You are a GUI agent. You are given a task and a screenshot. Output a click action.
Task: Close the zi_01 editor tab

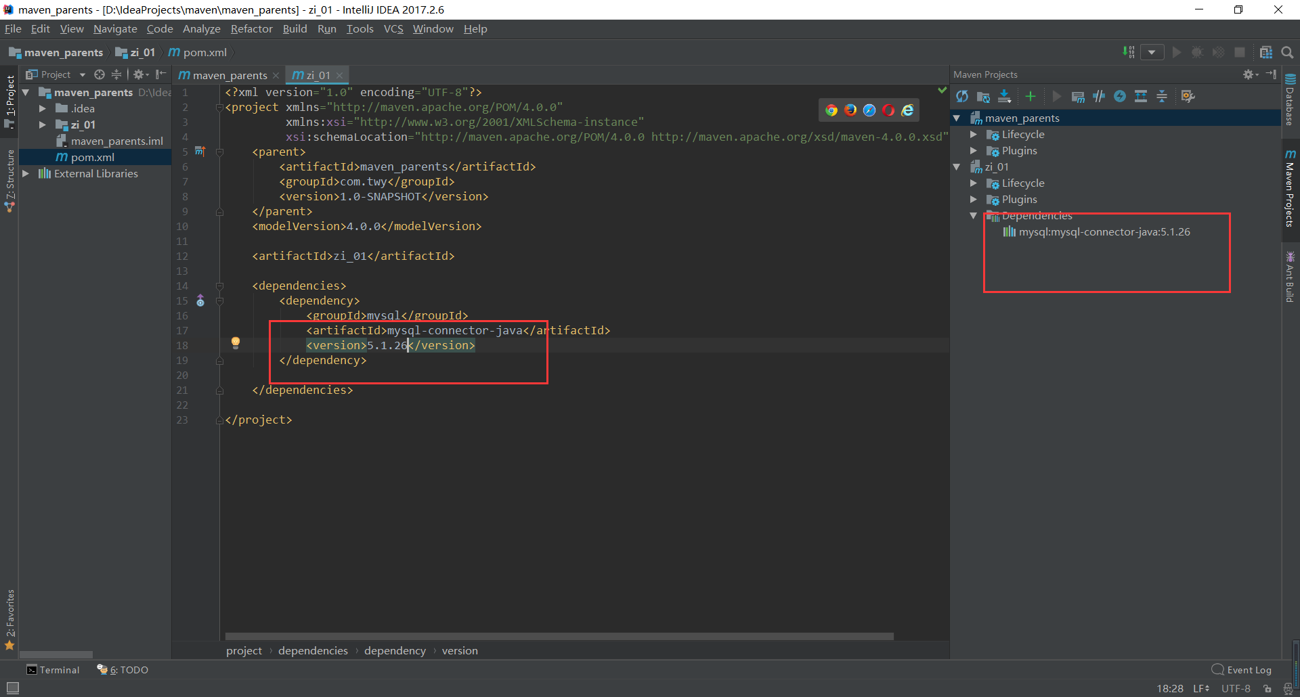[339, 75]
